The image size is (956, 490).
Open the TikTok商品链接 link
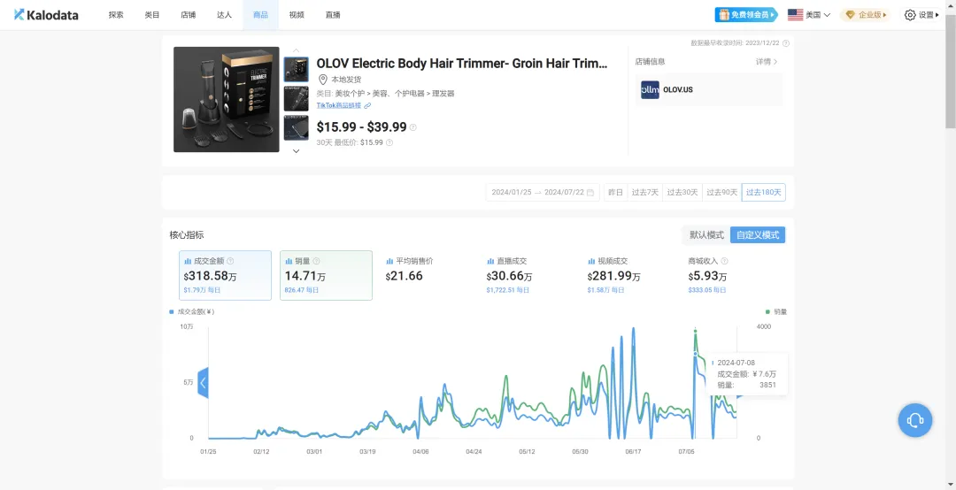coord(339,105)
